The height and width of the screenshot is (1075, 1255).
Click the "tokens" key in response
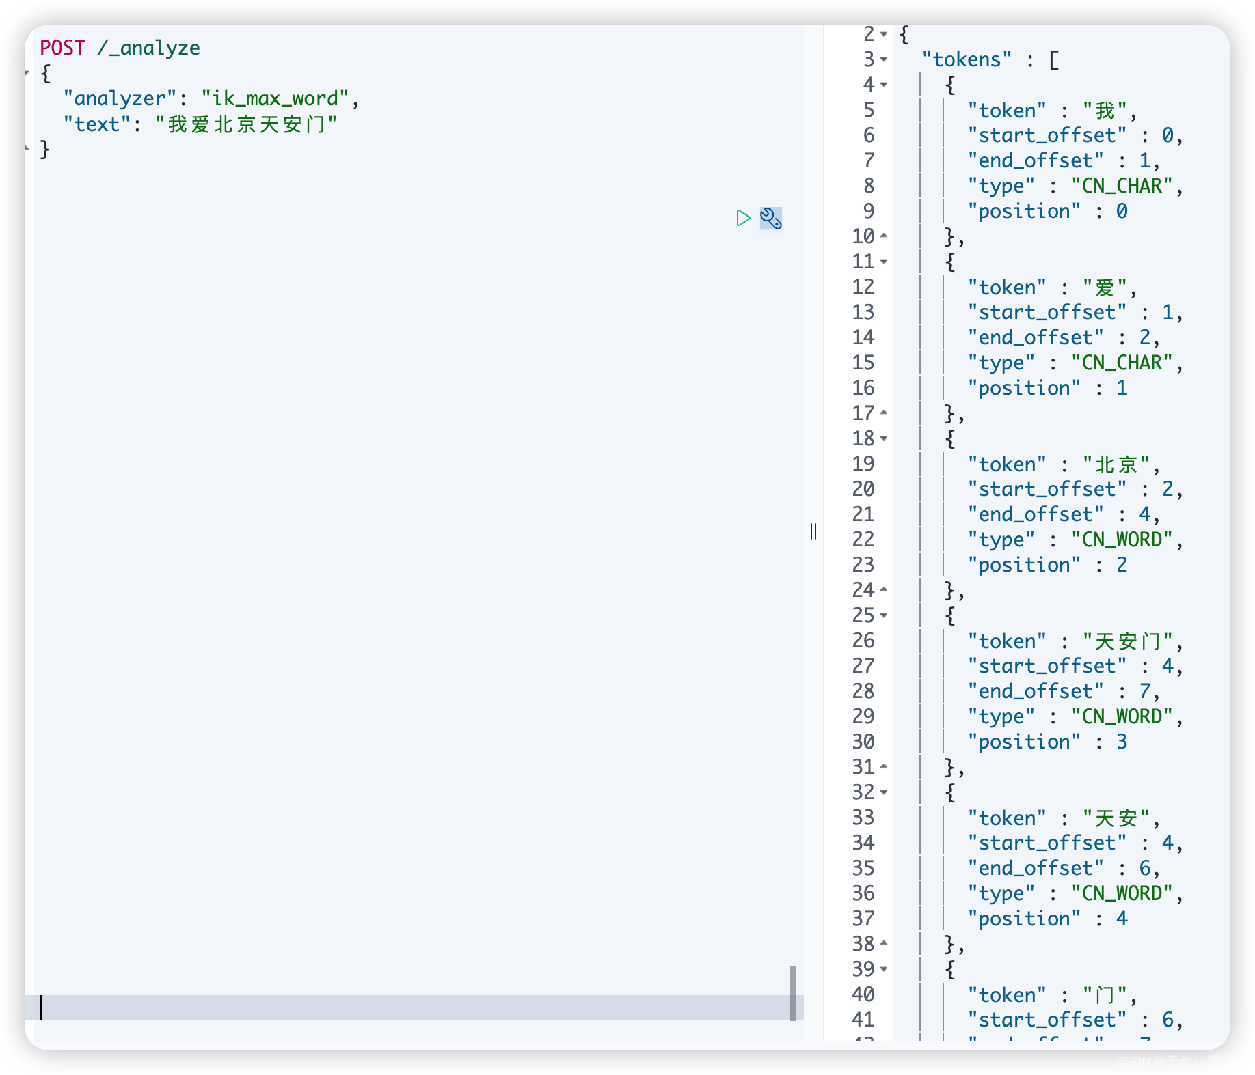point(967,59)
